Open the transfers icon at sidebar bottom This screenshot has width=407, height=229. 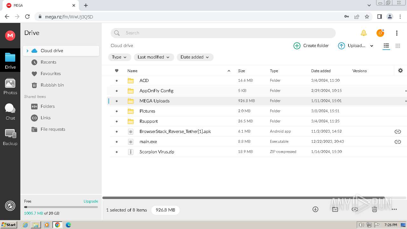click(10, 206)
